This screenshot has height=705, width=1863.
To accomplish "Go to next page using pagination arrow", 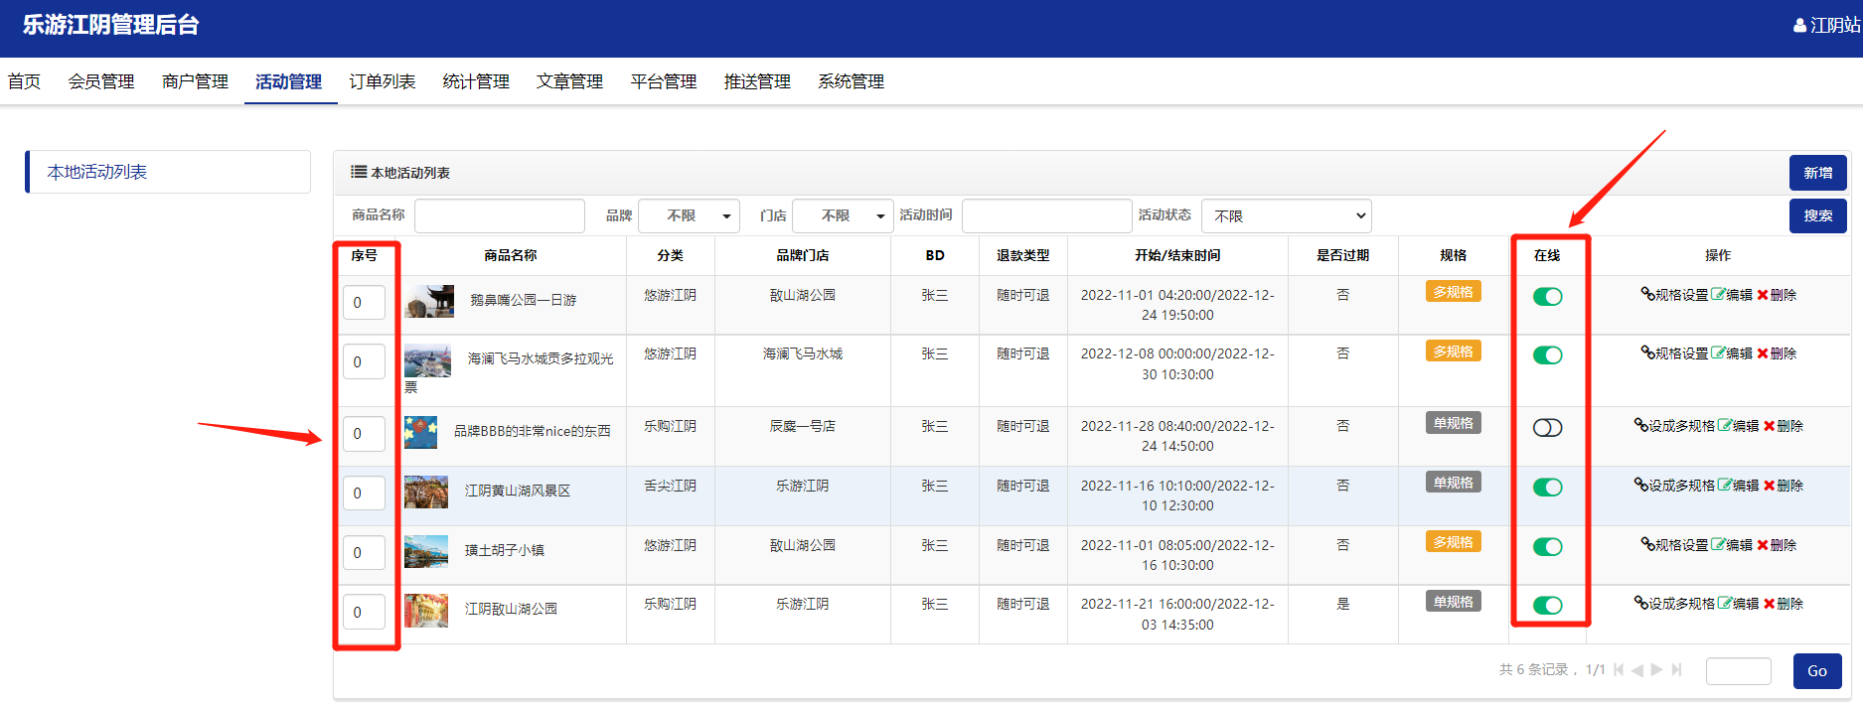I will pos(1656,670).
